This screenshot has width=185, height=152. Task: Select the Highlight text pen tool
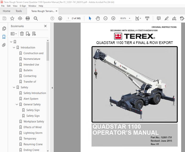click(x=166, y=18)
